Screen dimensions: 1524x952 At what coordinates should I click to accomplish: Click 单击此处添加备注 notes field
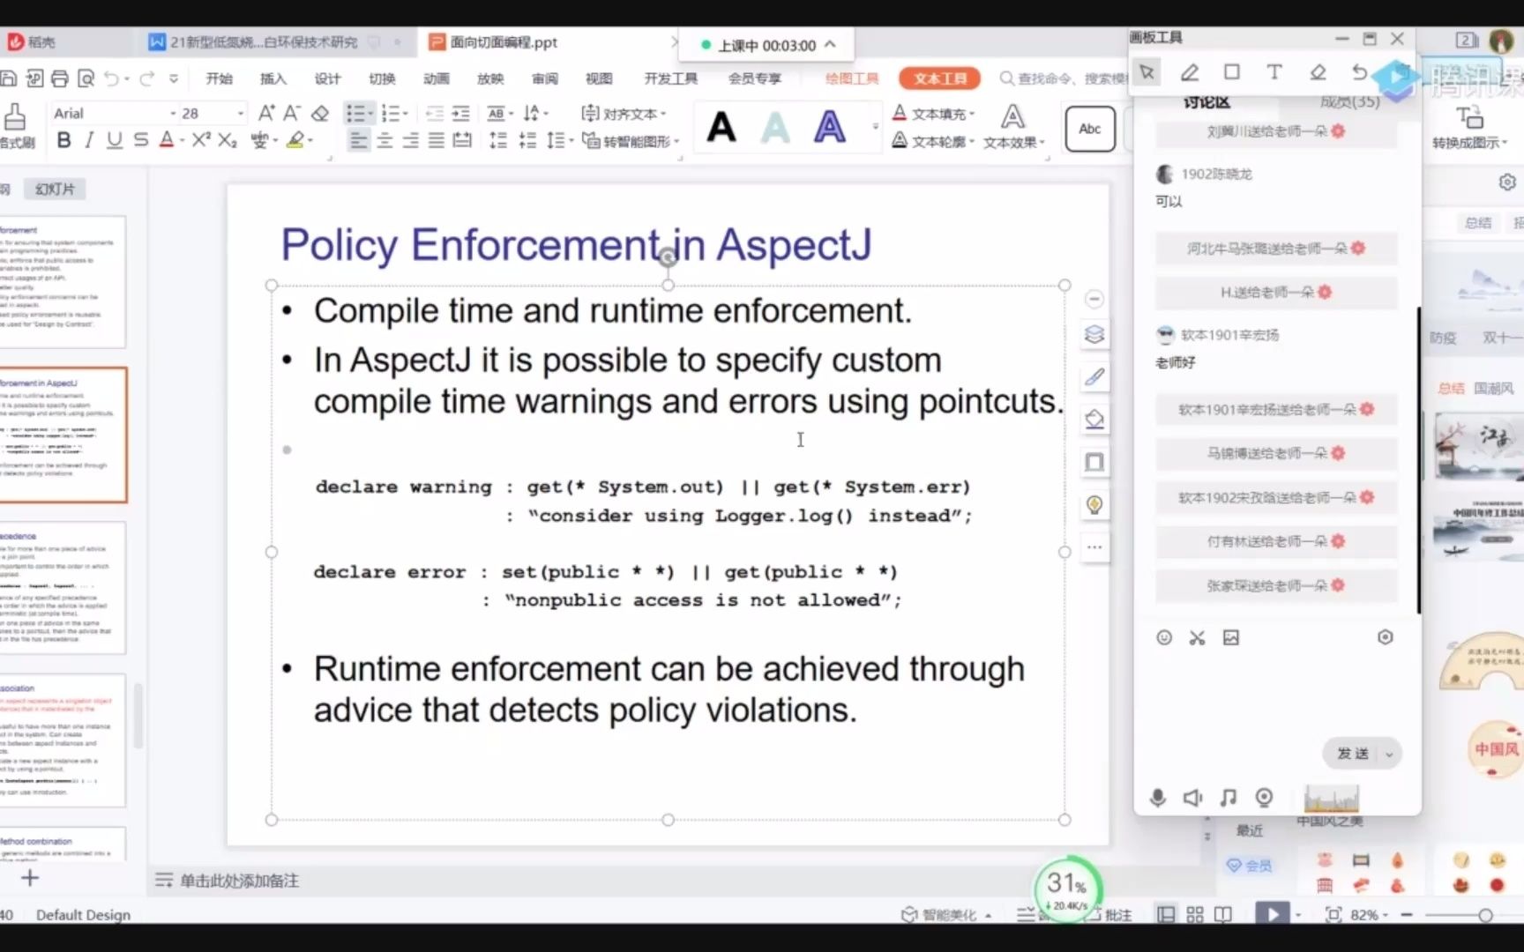click(x=239, y=881)
